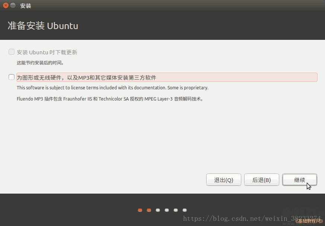This screenshot has height=226, width=325.
Task: Click the 退出(Q) button
Action: click(223, 179)
